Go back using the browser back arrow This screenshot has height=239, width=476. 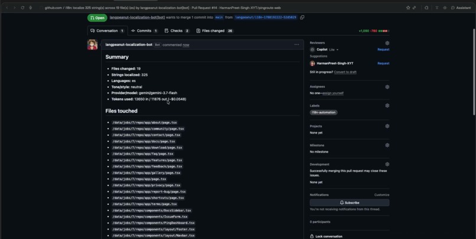point(6,8)
